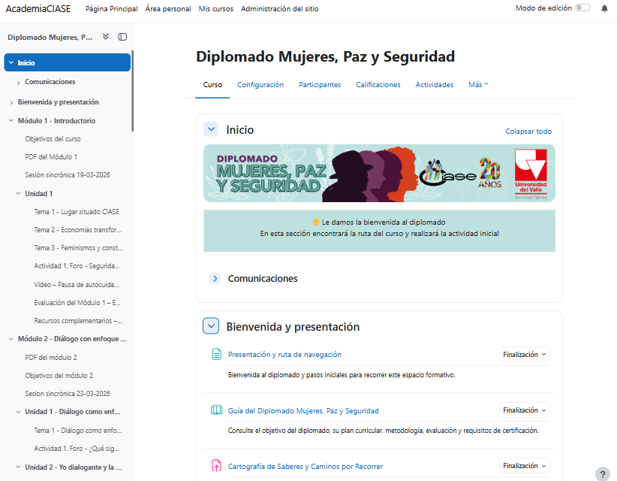Click the sidebar vertical scrollbar

[x=132, y=91]
